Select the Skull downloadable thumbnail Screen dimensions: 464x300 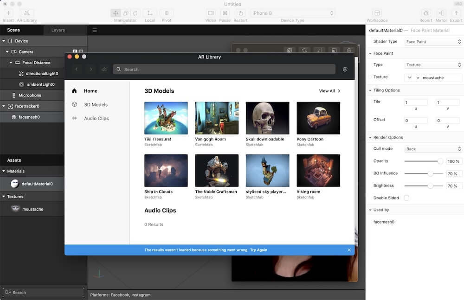pos(267,118)
